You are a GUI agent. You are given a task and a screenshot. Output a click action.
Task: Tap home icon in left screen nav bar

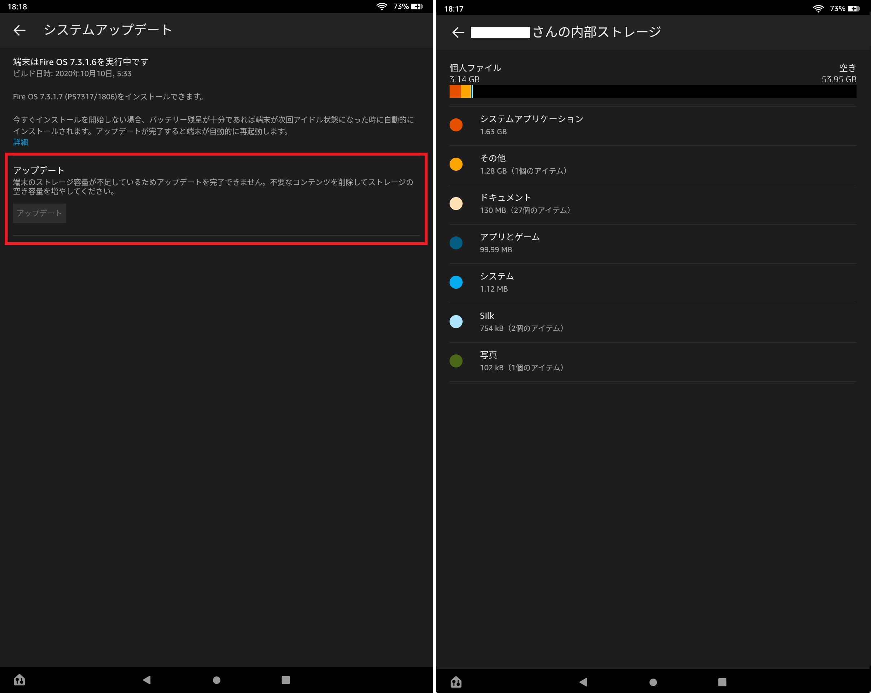click(x=19, y=680)
